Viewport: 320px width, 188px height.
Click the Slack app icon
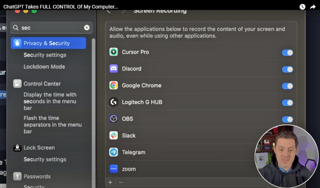114,135
